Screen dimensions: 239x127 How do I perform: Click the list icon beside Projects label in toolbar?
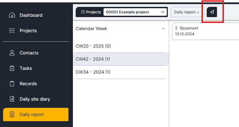coord(83,12)
